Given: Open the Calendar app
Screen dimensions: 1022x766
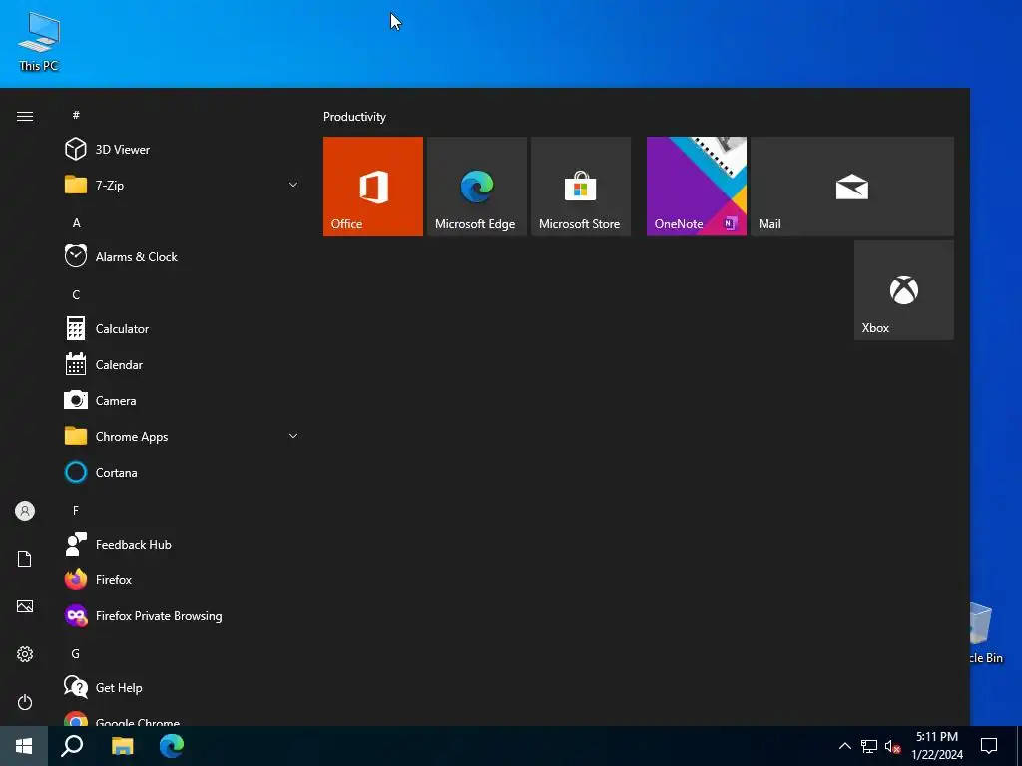Looking at the screenshot, I should pyautogui.click(x=183, y=365).
